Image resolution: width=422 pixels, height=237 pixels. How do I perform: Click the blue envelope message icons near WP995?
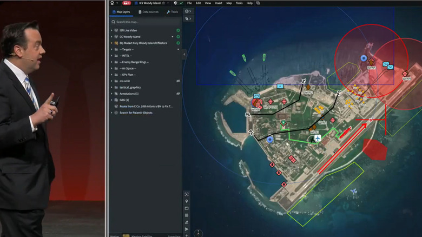(x=388, y=65)
